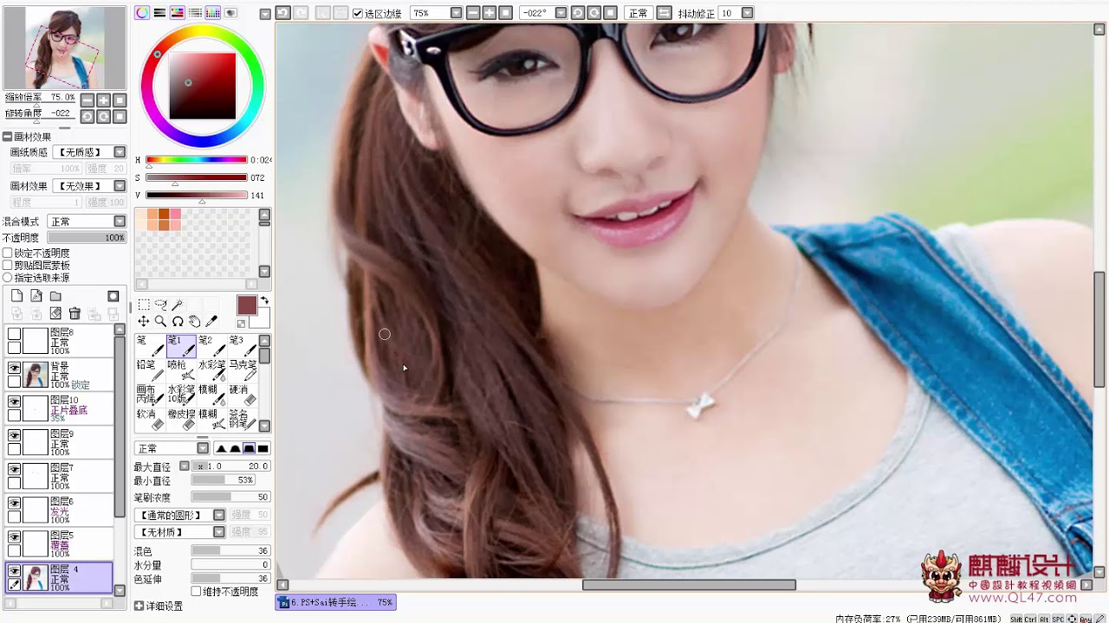The width and height of the screenshot is (1109, 623).
Task: Create a new linework layer
Action: coord(36,296)
